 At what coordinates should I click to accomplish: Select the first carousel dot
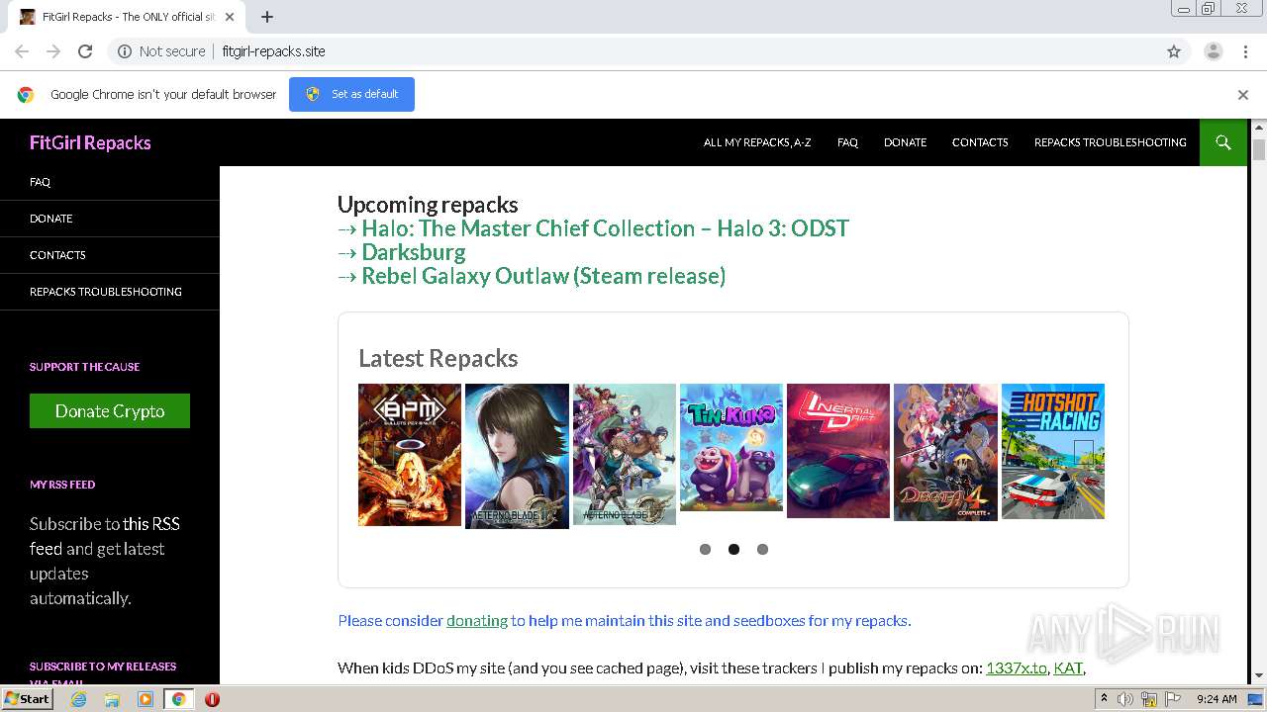pos(705,549)
